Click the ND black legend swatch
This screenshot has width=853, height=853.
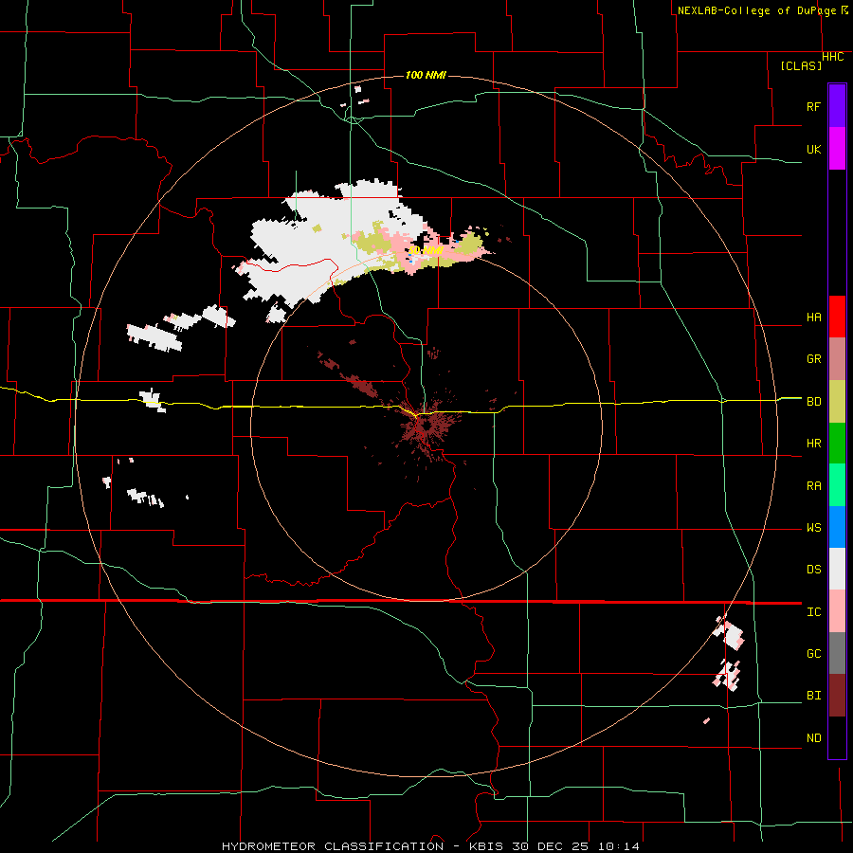837,737
